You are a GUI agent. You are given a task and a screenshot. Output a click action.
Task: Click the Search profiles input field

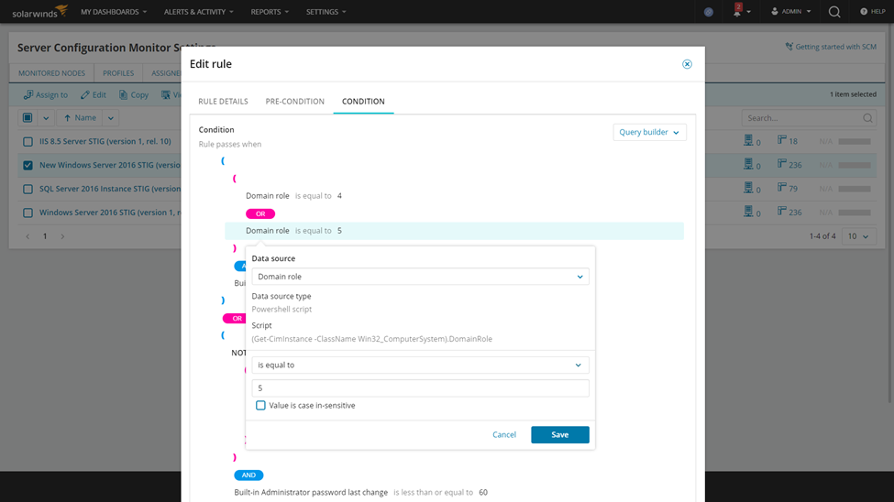pyautogui.click(x=801, y=118)
